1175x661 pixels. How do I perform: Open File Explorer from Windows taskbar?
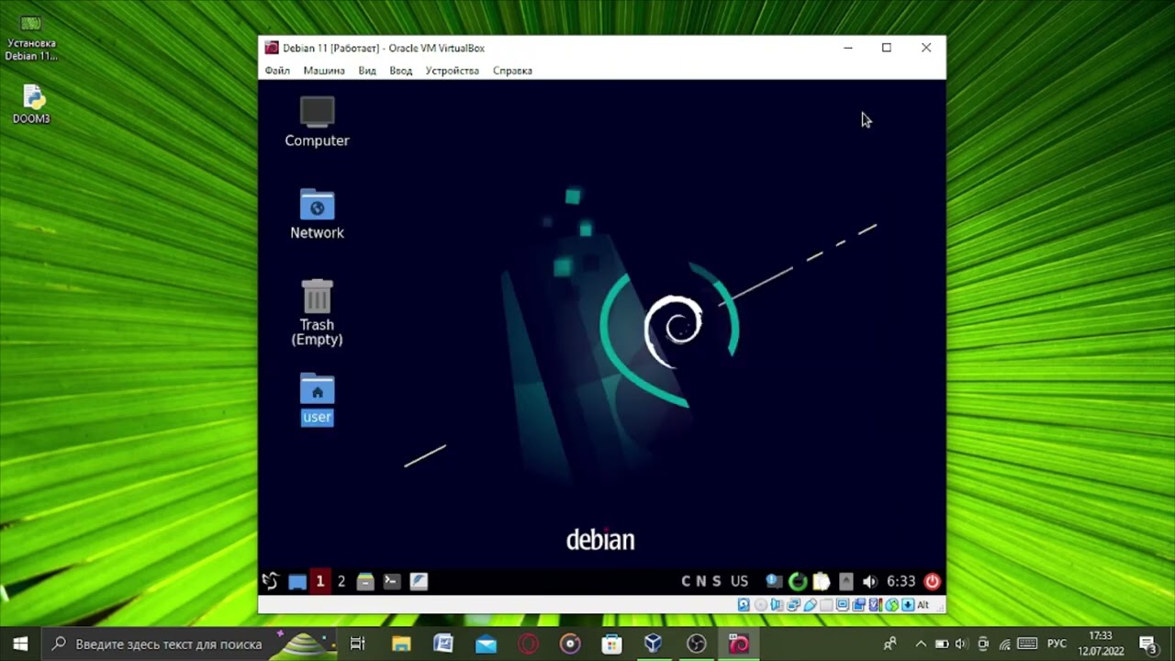point(401,644)
